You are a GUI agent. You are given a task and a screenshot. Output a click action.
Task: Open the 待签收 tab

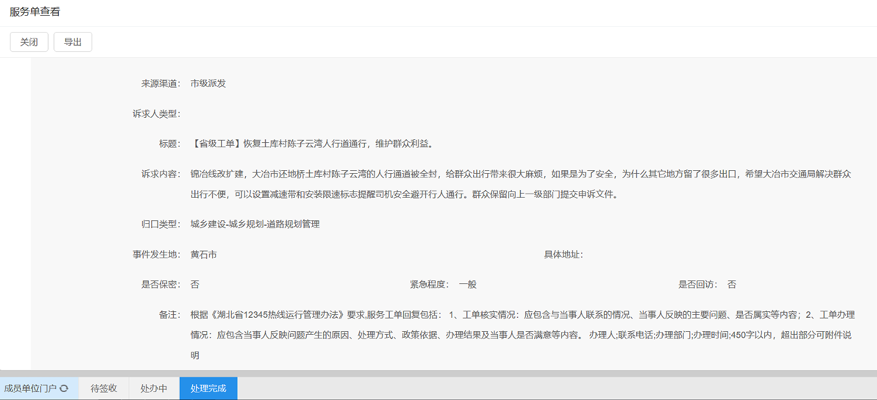tap(104, 388)
